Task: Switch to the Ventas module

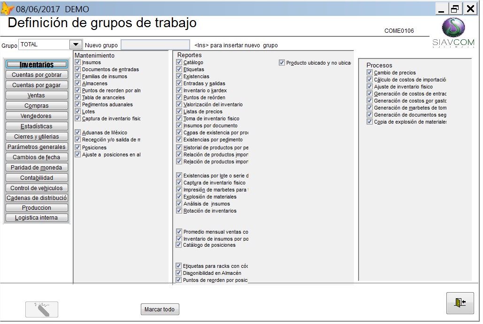Action: pyautogui.click(x=37, y=96)
